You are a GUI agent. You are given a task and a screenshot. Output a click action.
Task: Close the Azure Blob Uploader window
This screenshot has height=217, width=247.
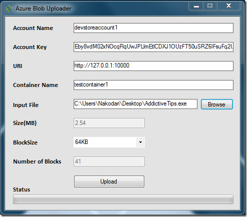228,6
